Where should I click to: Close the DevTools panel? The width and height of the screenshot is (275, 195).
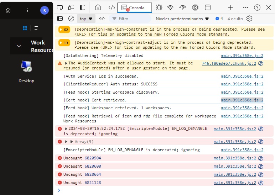(x=269, y=8)
